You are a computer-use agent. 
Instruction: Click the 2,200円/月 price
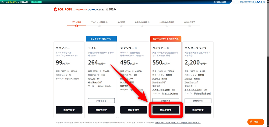click(196, 63)
